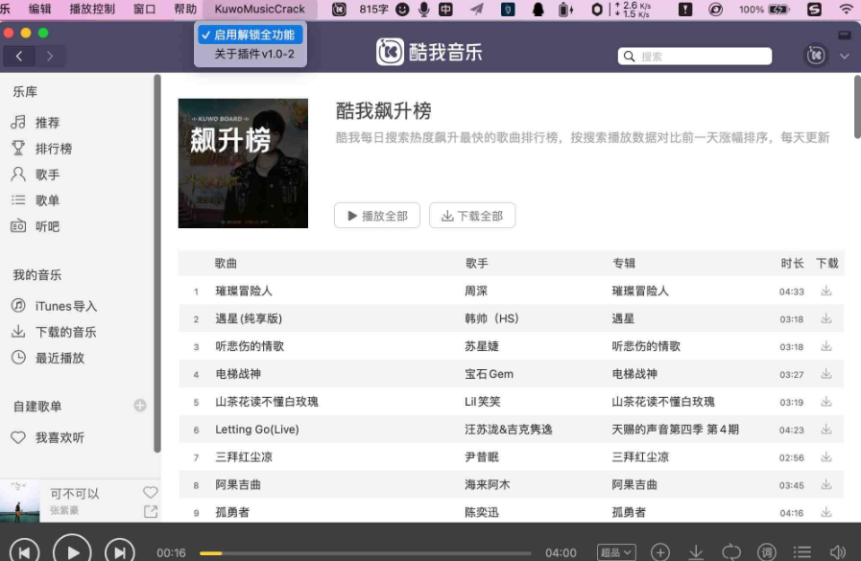This screenshot has width=861, height=561.
Task: Download song 孤勇者
Action: [825, 512]
